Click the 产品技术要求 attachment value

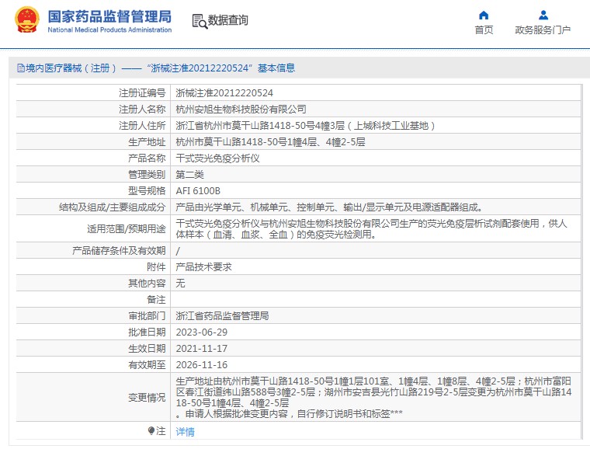pos(203,267)
